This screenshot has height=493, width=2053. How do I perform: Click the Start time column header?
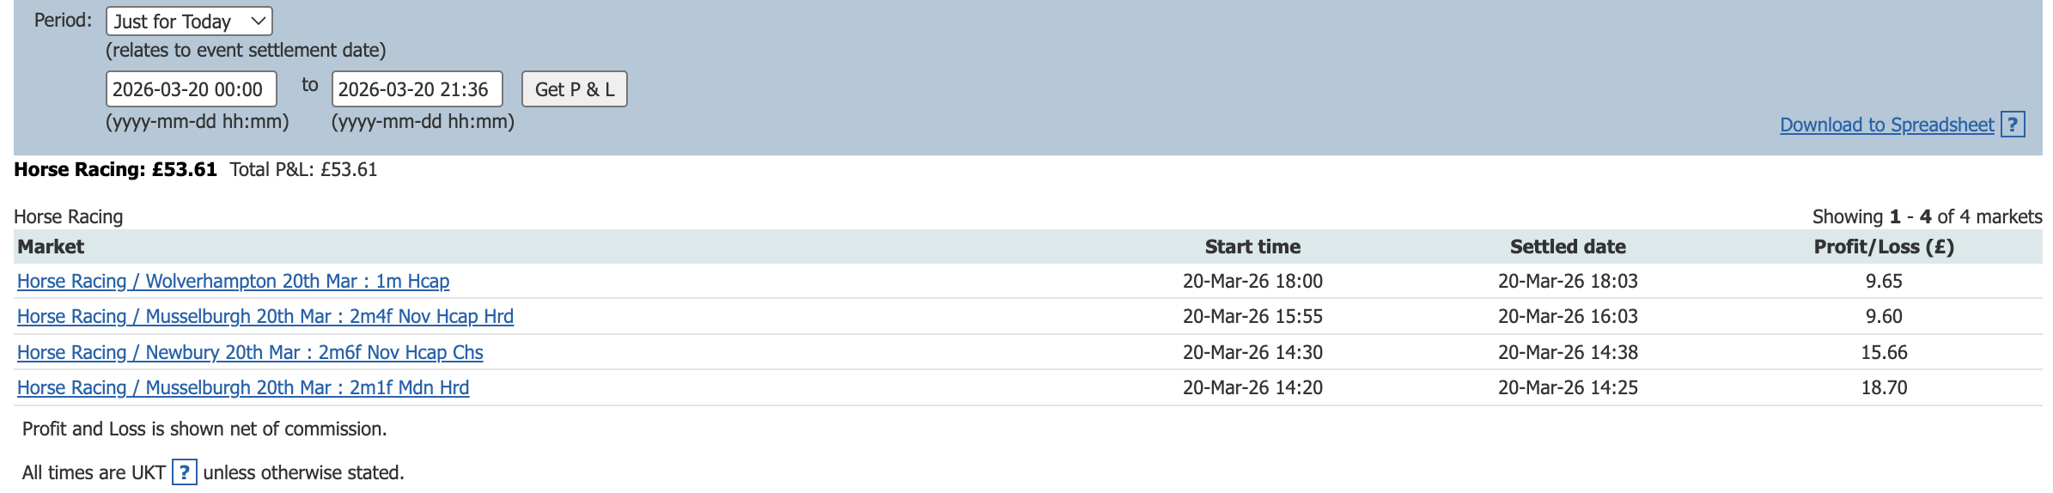(1252, 247)
